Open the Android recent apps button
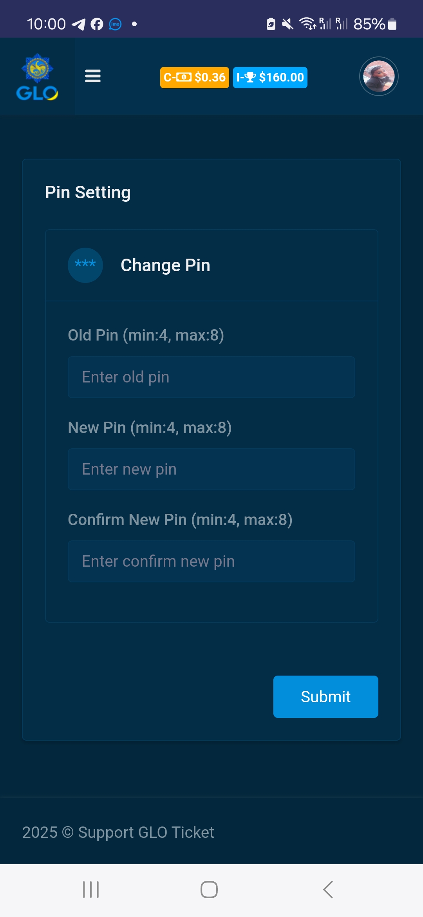Screen dimensions: 423x917 (x=91, y=890)
